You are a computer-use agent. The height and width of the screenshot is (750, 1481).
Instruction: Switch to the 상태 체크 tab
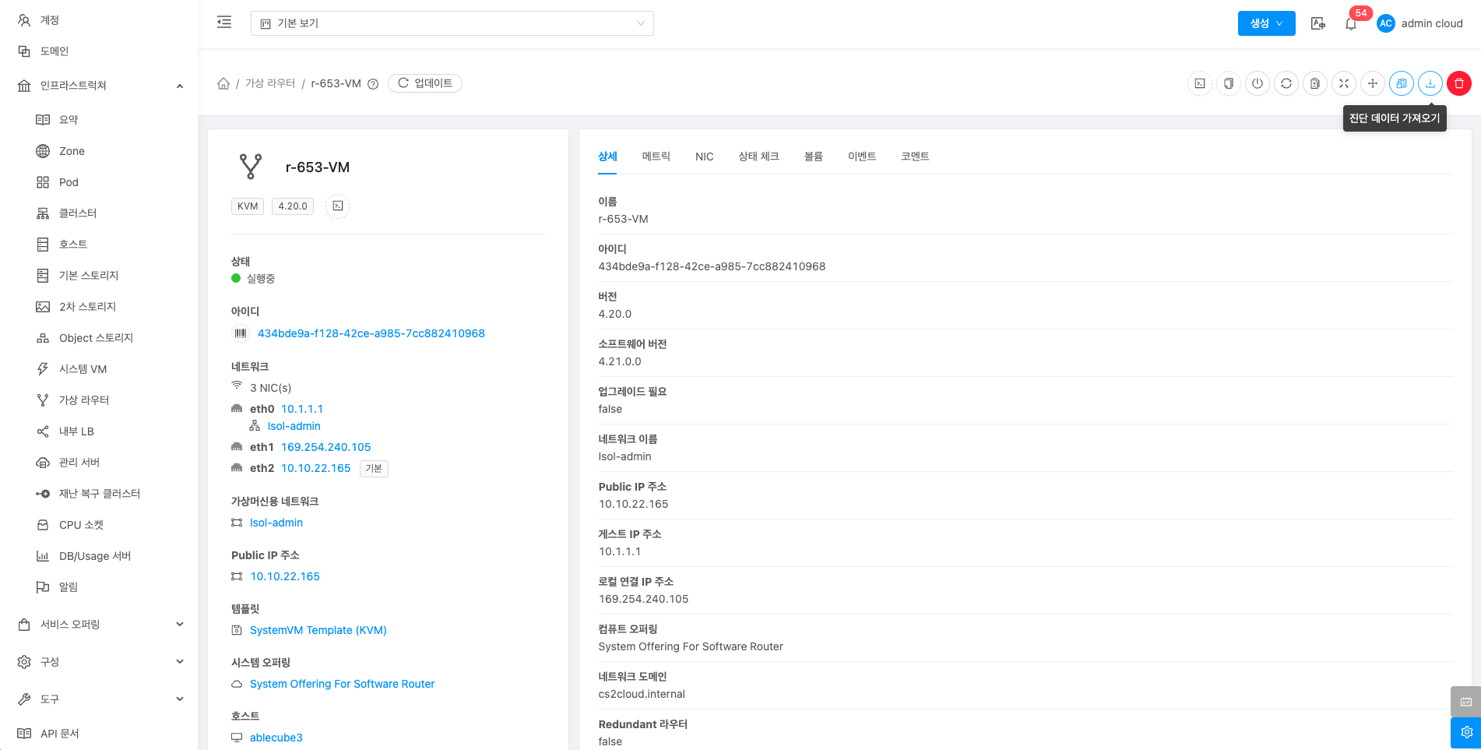758,157
